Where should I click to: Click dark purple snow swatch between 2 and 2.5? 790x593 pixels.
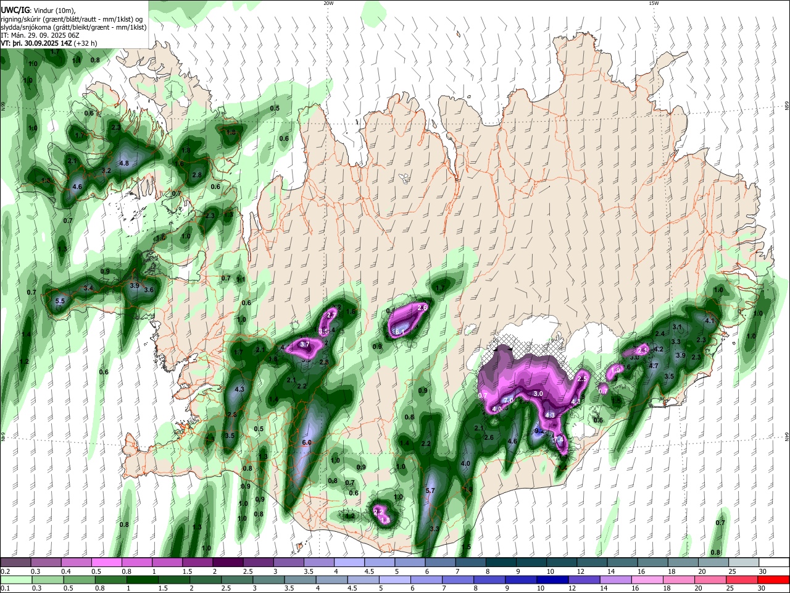point(228,563)
